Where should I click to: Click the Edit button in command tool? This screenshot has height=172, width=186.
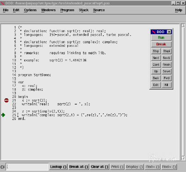[156, 85]
